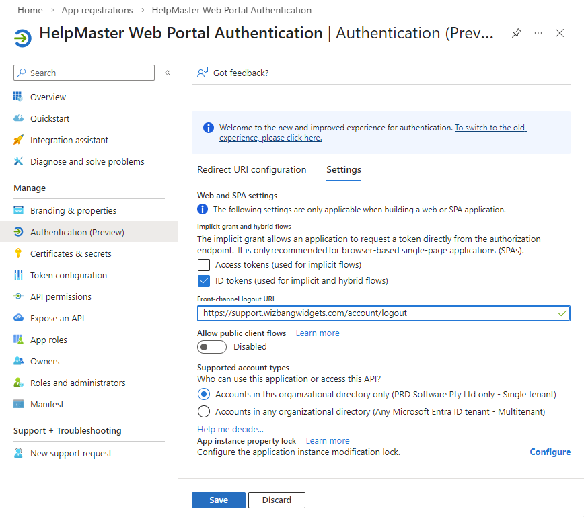The width and height of the screenshot is (584, 517).
Task: Select Quickstart in the sidebar
Action: 49,118
